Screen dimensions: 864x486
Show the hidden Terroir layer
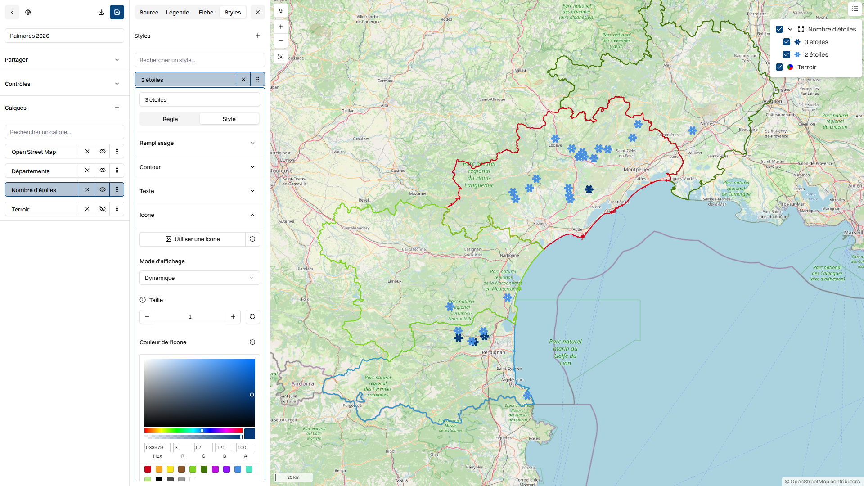[x=103, y=209]
